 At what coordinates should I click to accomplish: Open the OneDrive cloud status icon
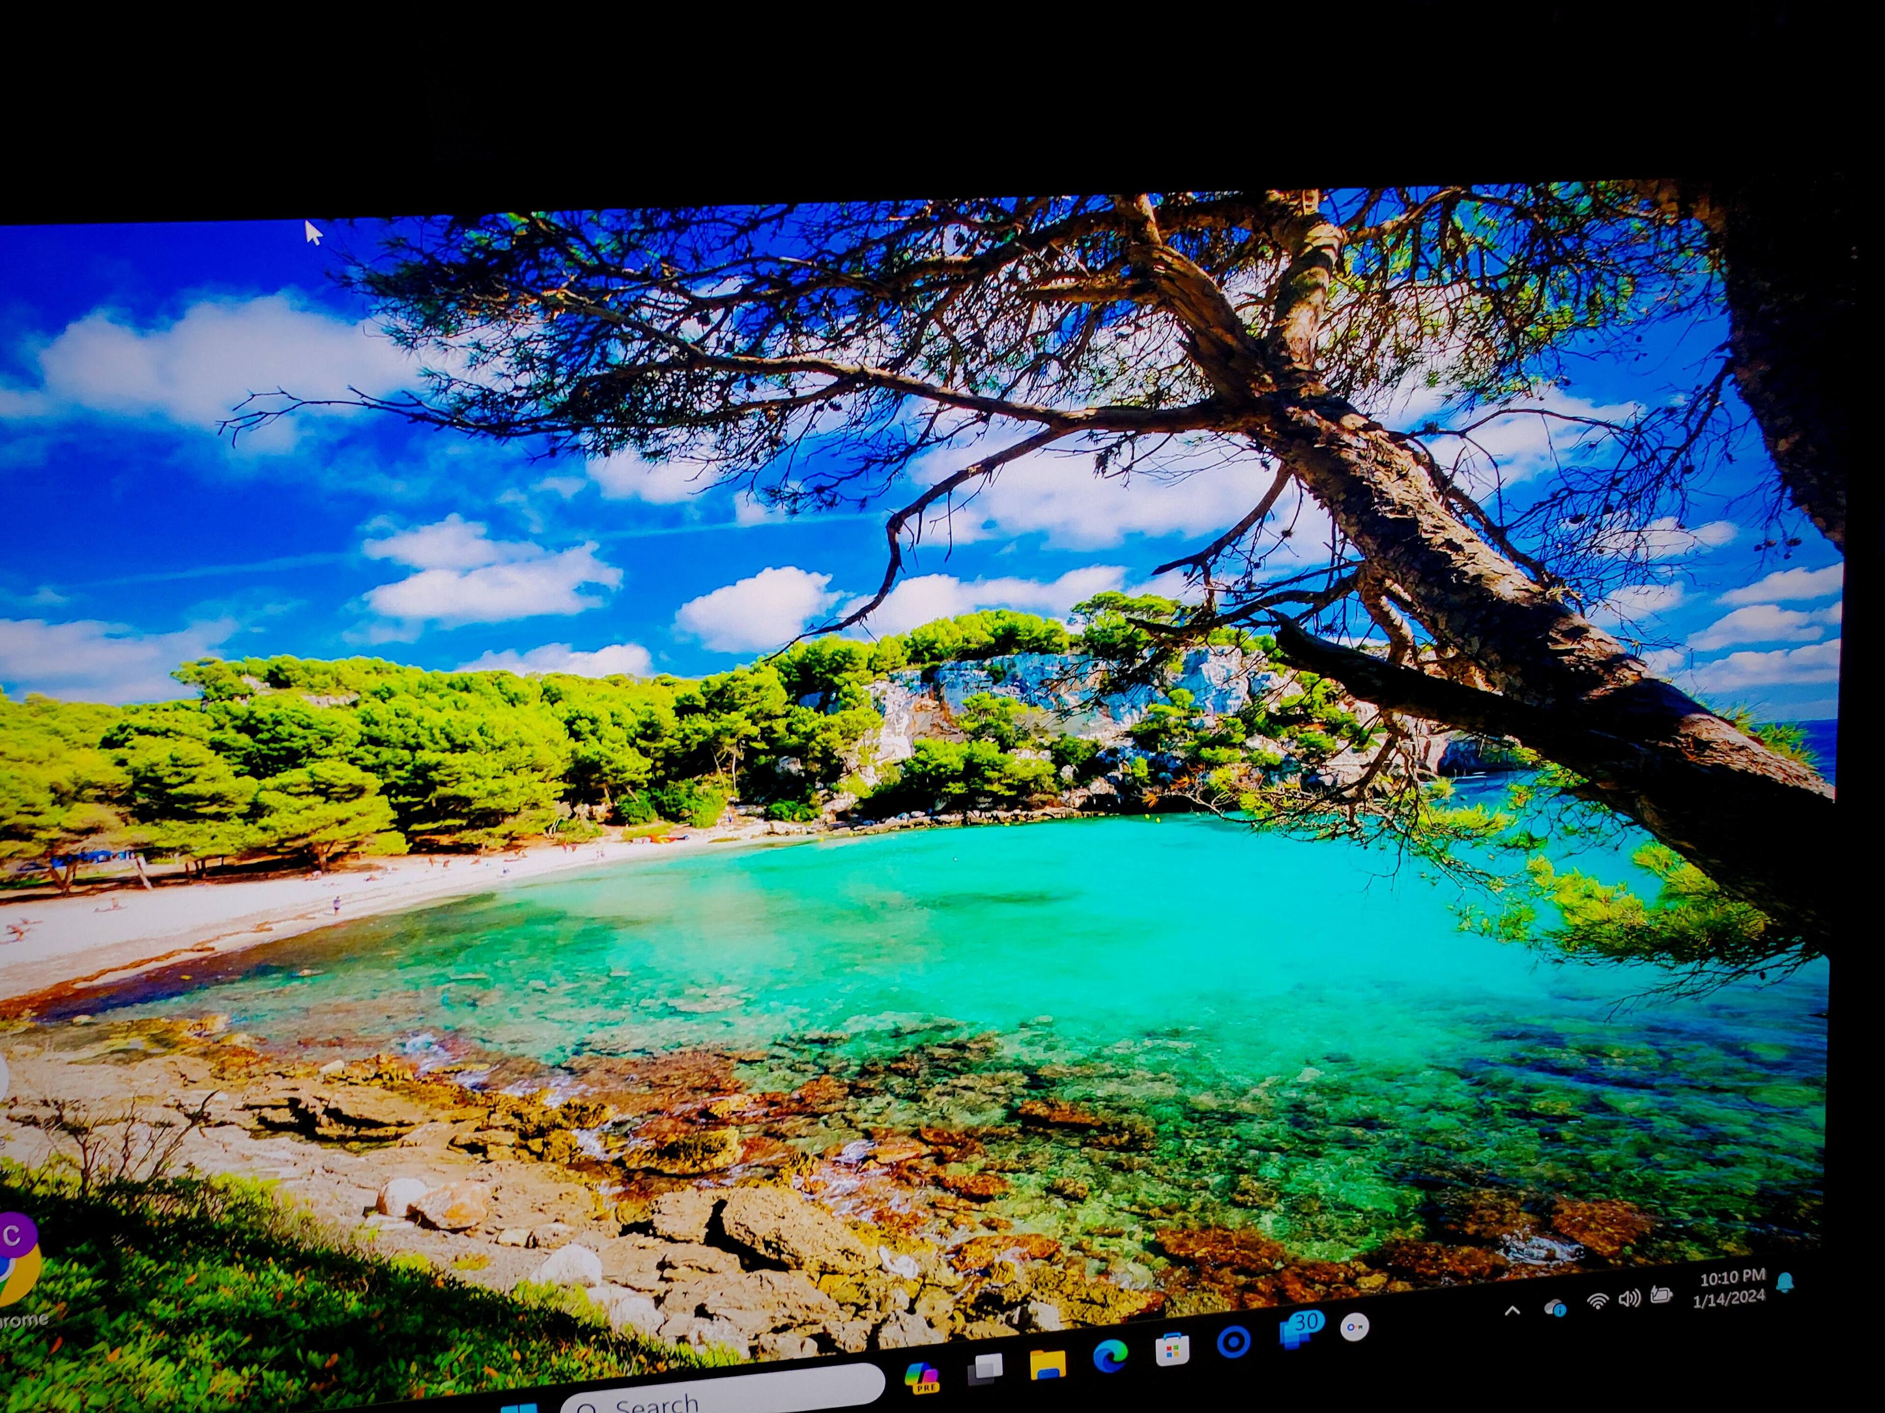click(x=1555, y=1308)
